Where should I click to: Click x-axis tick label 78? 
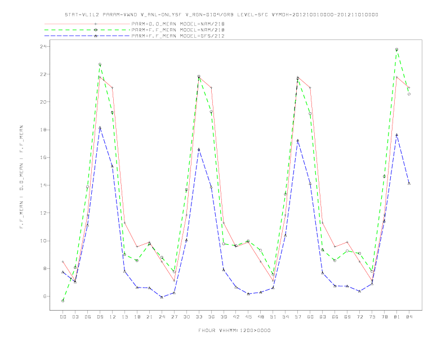coord(384,317)
